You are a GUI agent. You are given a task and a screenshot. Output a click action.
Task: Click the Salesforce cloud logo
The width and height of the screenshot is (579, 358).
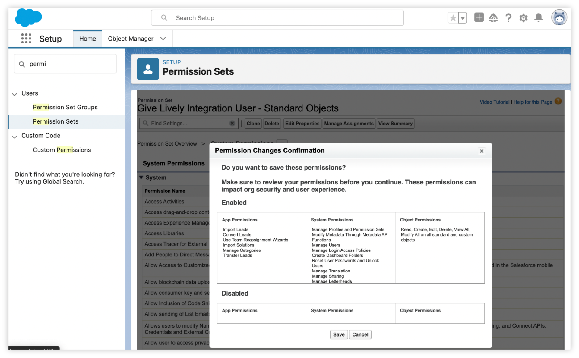[x=28, y=17]
